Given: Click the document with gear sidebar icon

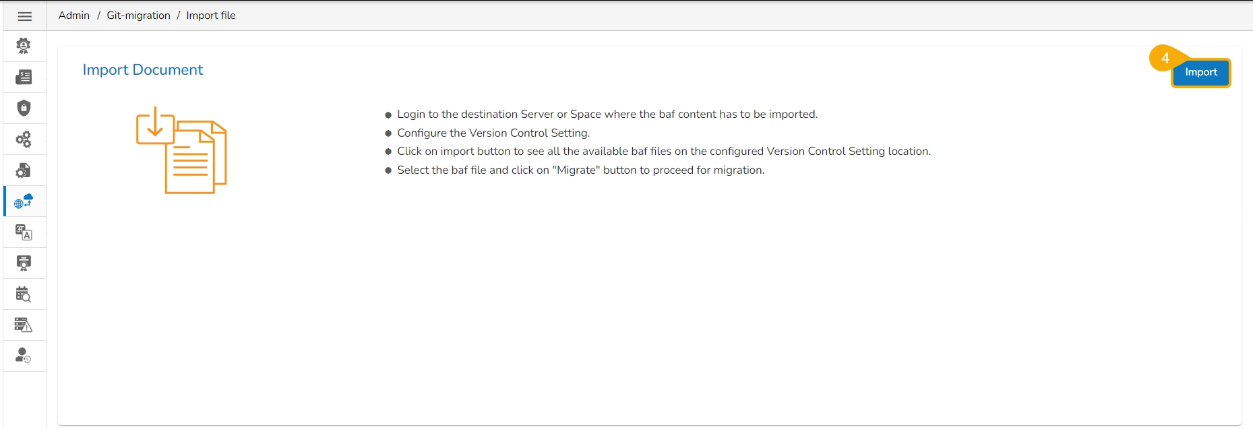Looking at the screenshot, I should click(24, 170).
